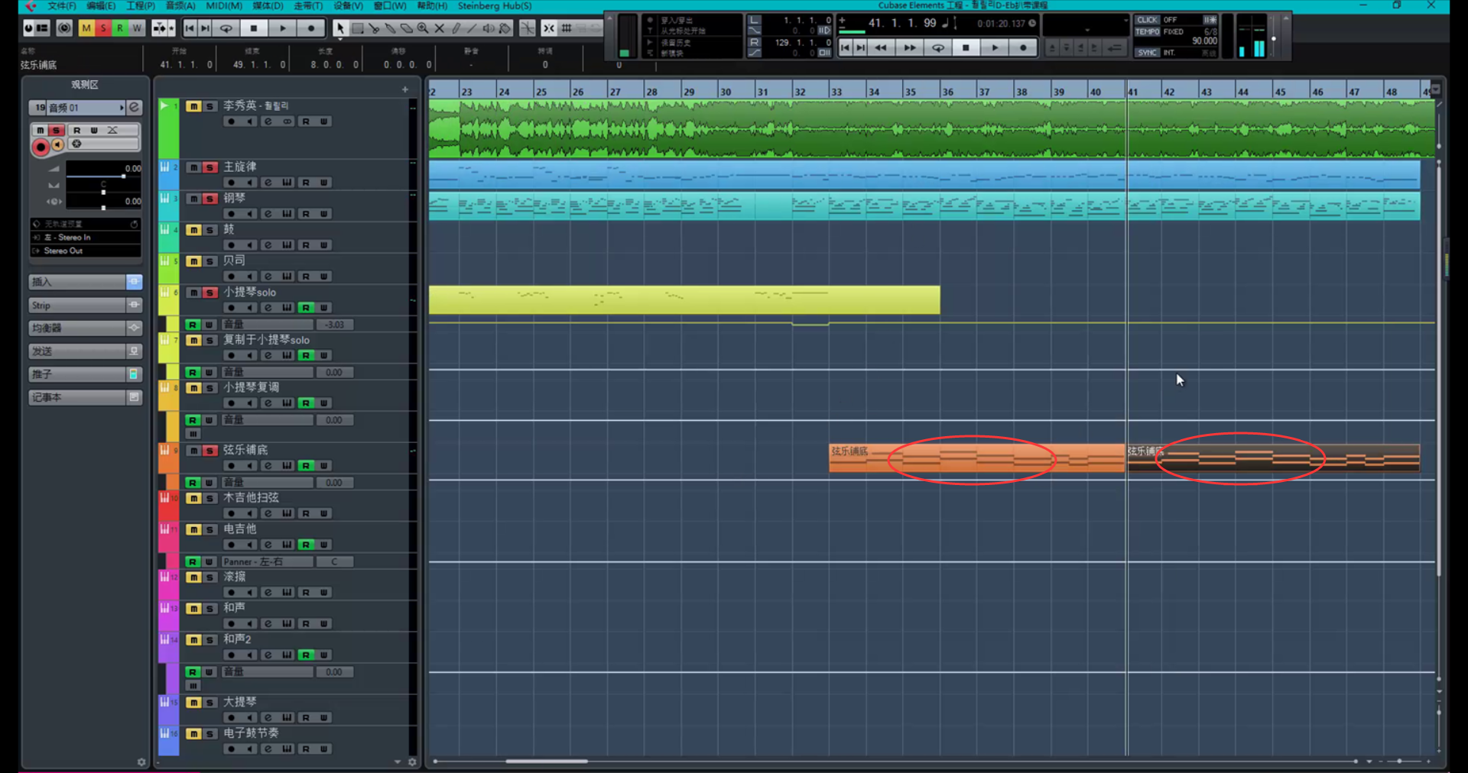
Task: Toggle Cycle loop in transport panel
Action: click(x=938, y=47)
